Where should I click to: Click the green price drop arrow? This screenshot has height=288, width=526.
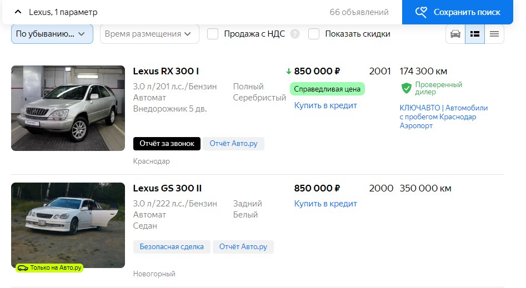(289, 71)
